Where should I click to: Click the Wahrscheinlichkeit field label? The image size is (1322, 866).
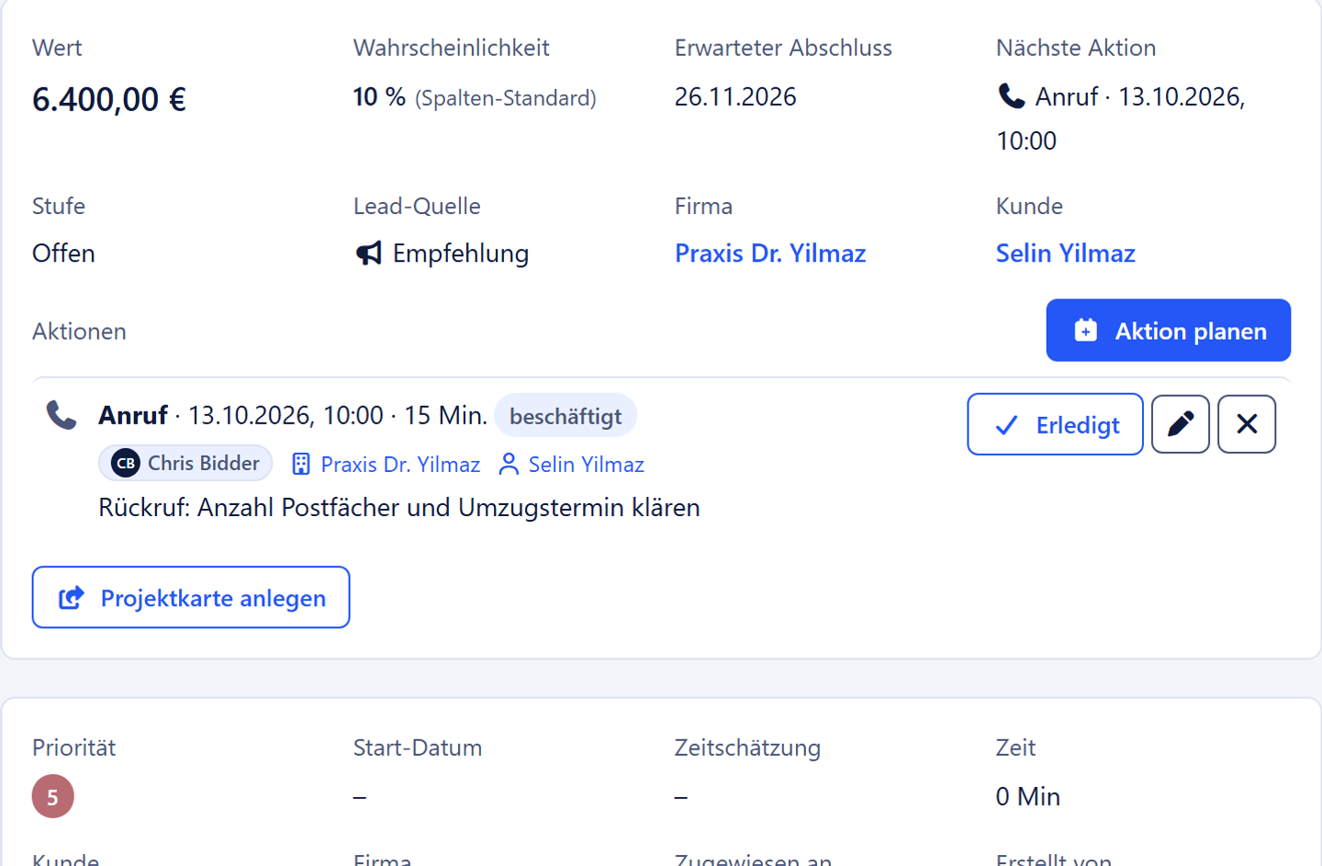pyautogui.click(x=452, y=48)
